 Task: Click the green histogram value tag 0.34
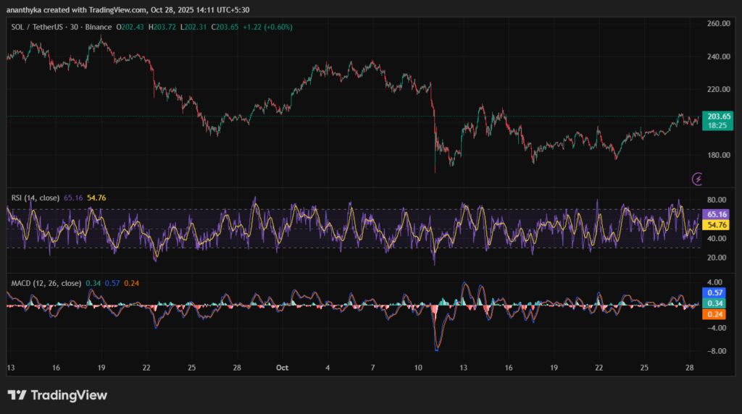715,303
